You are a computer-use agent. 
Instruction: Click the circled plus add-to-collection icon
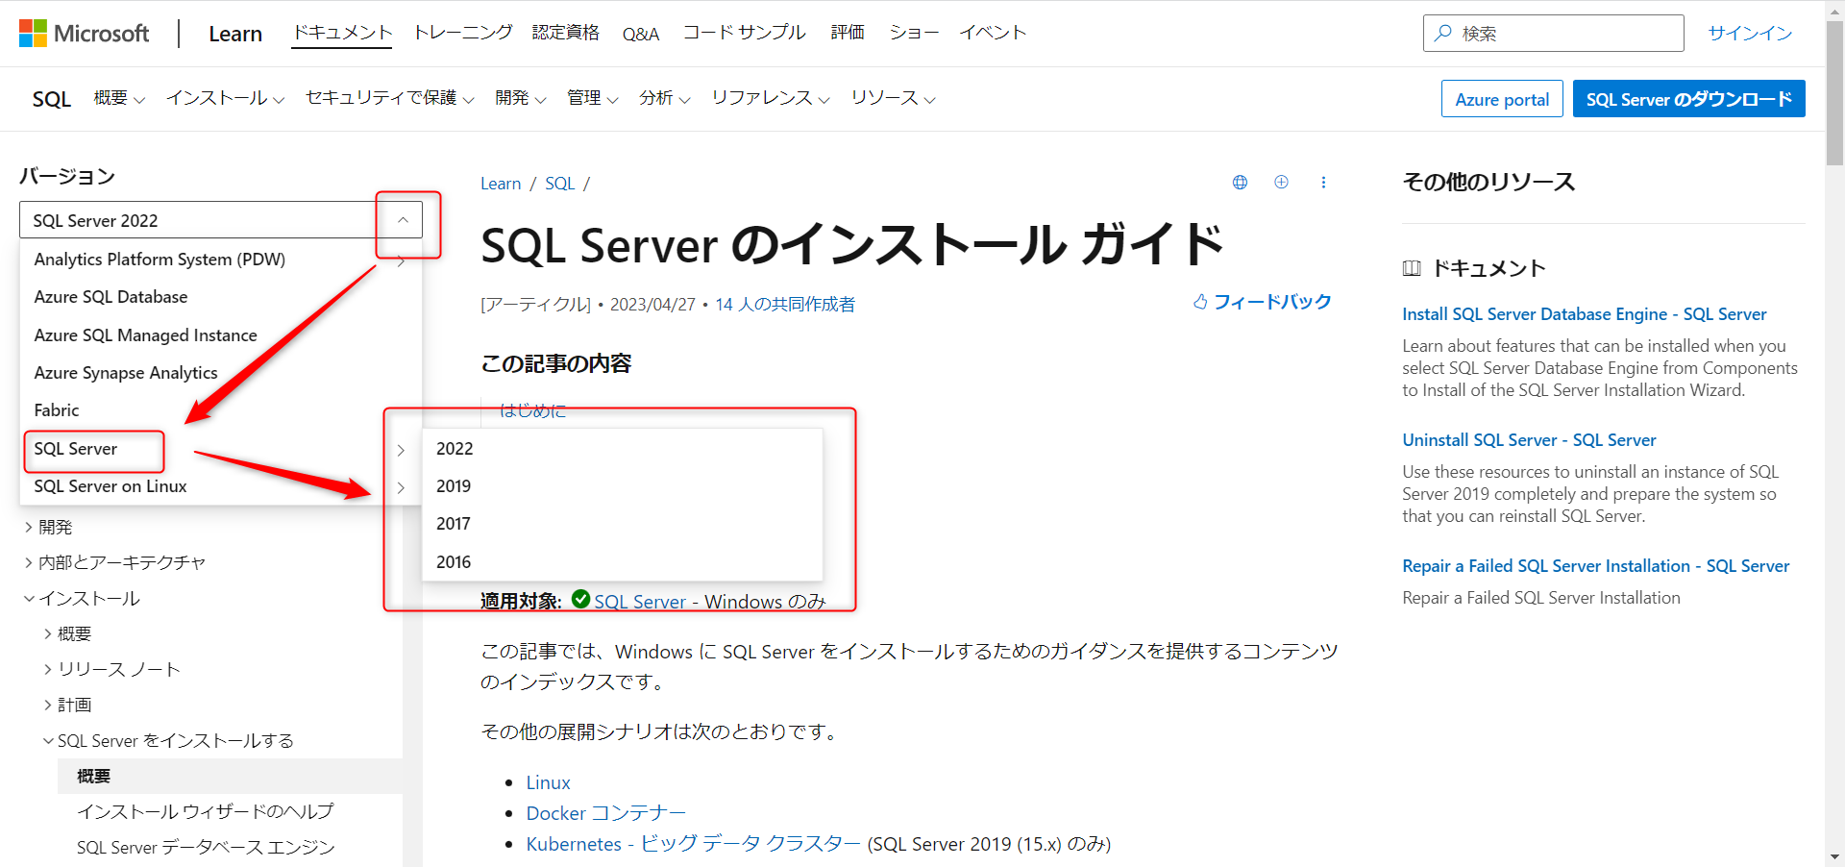point(1281,183)
